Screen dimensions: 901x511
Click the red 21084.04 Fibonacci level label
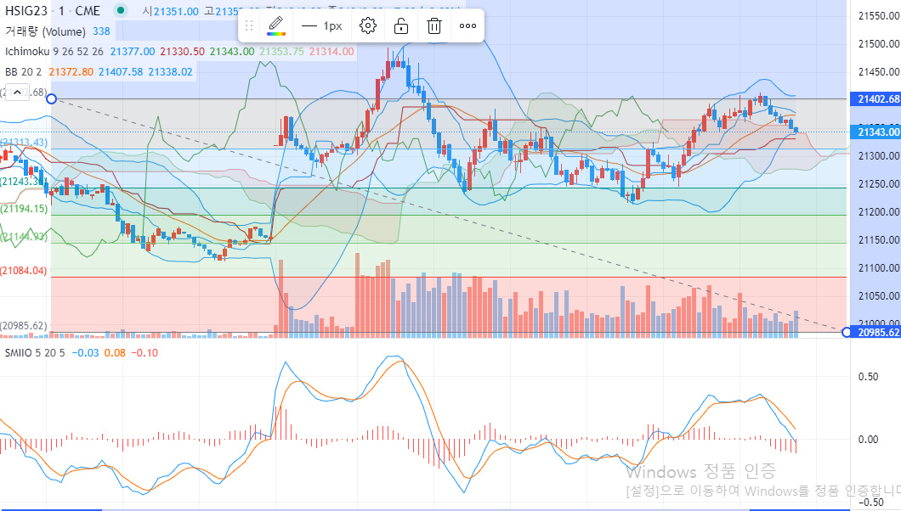24,271
